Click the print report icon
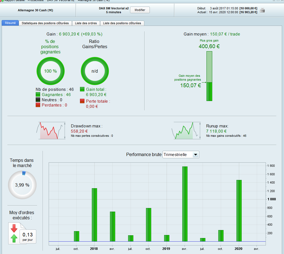Image resolution: width=284 pixels, height=254 pixels. pos(262,10)
